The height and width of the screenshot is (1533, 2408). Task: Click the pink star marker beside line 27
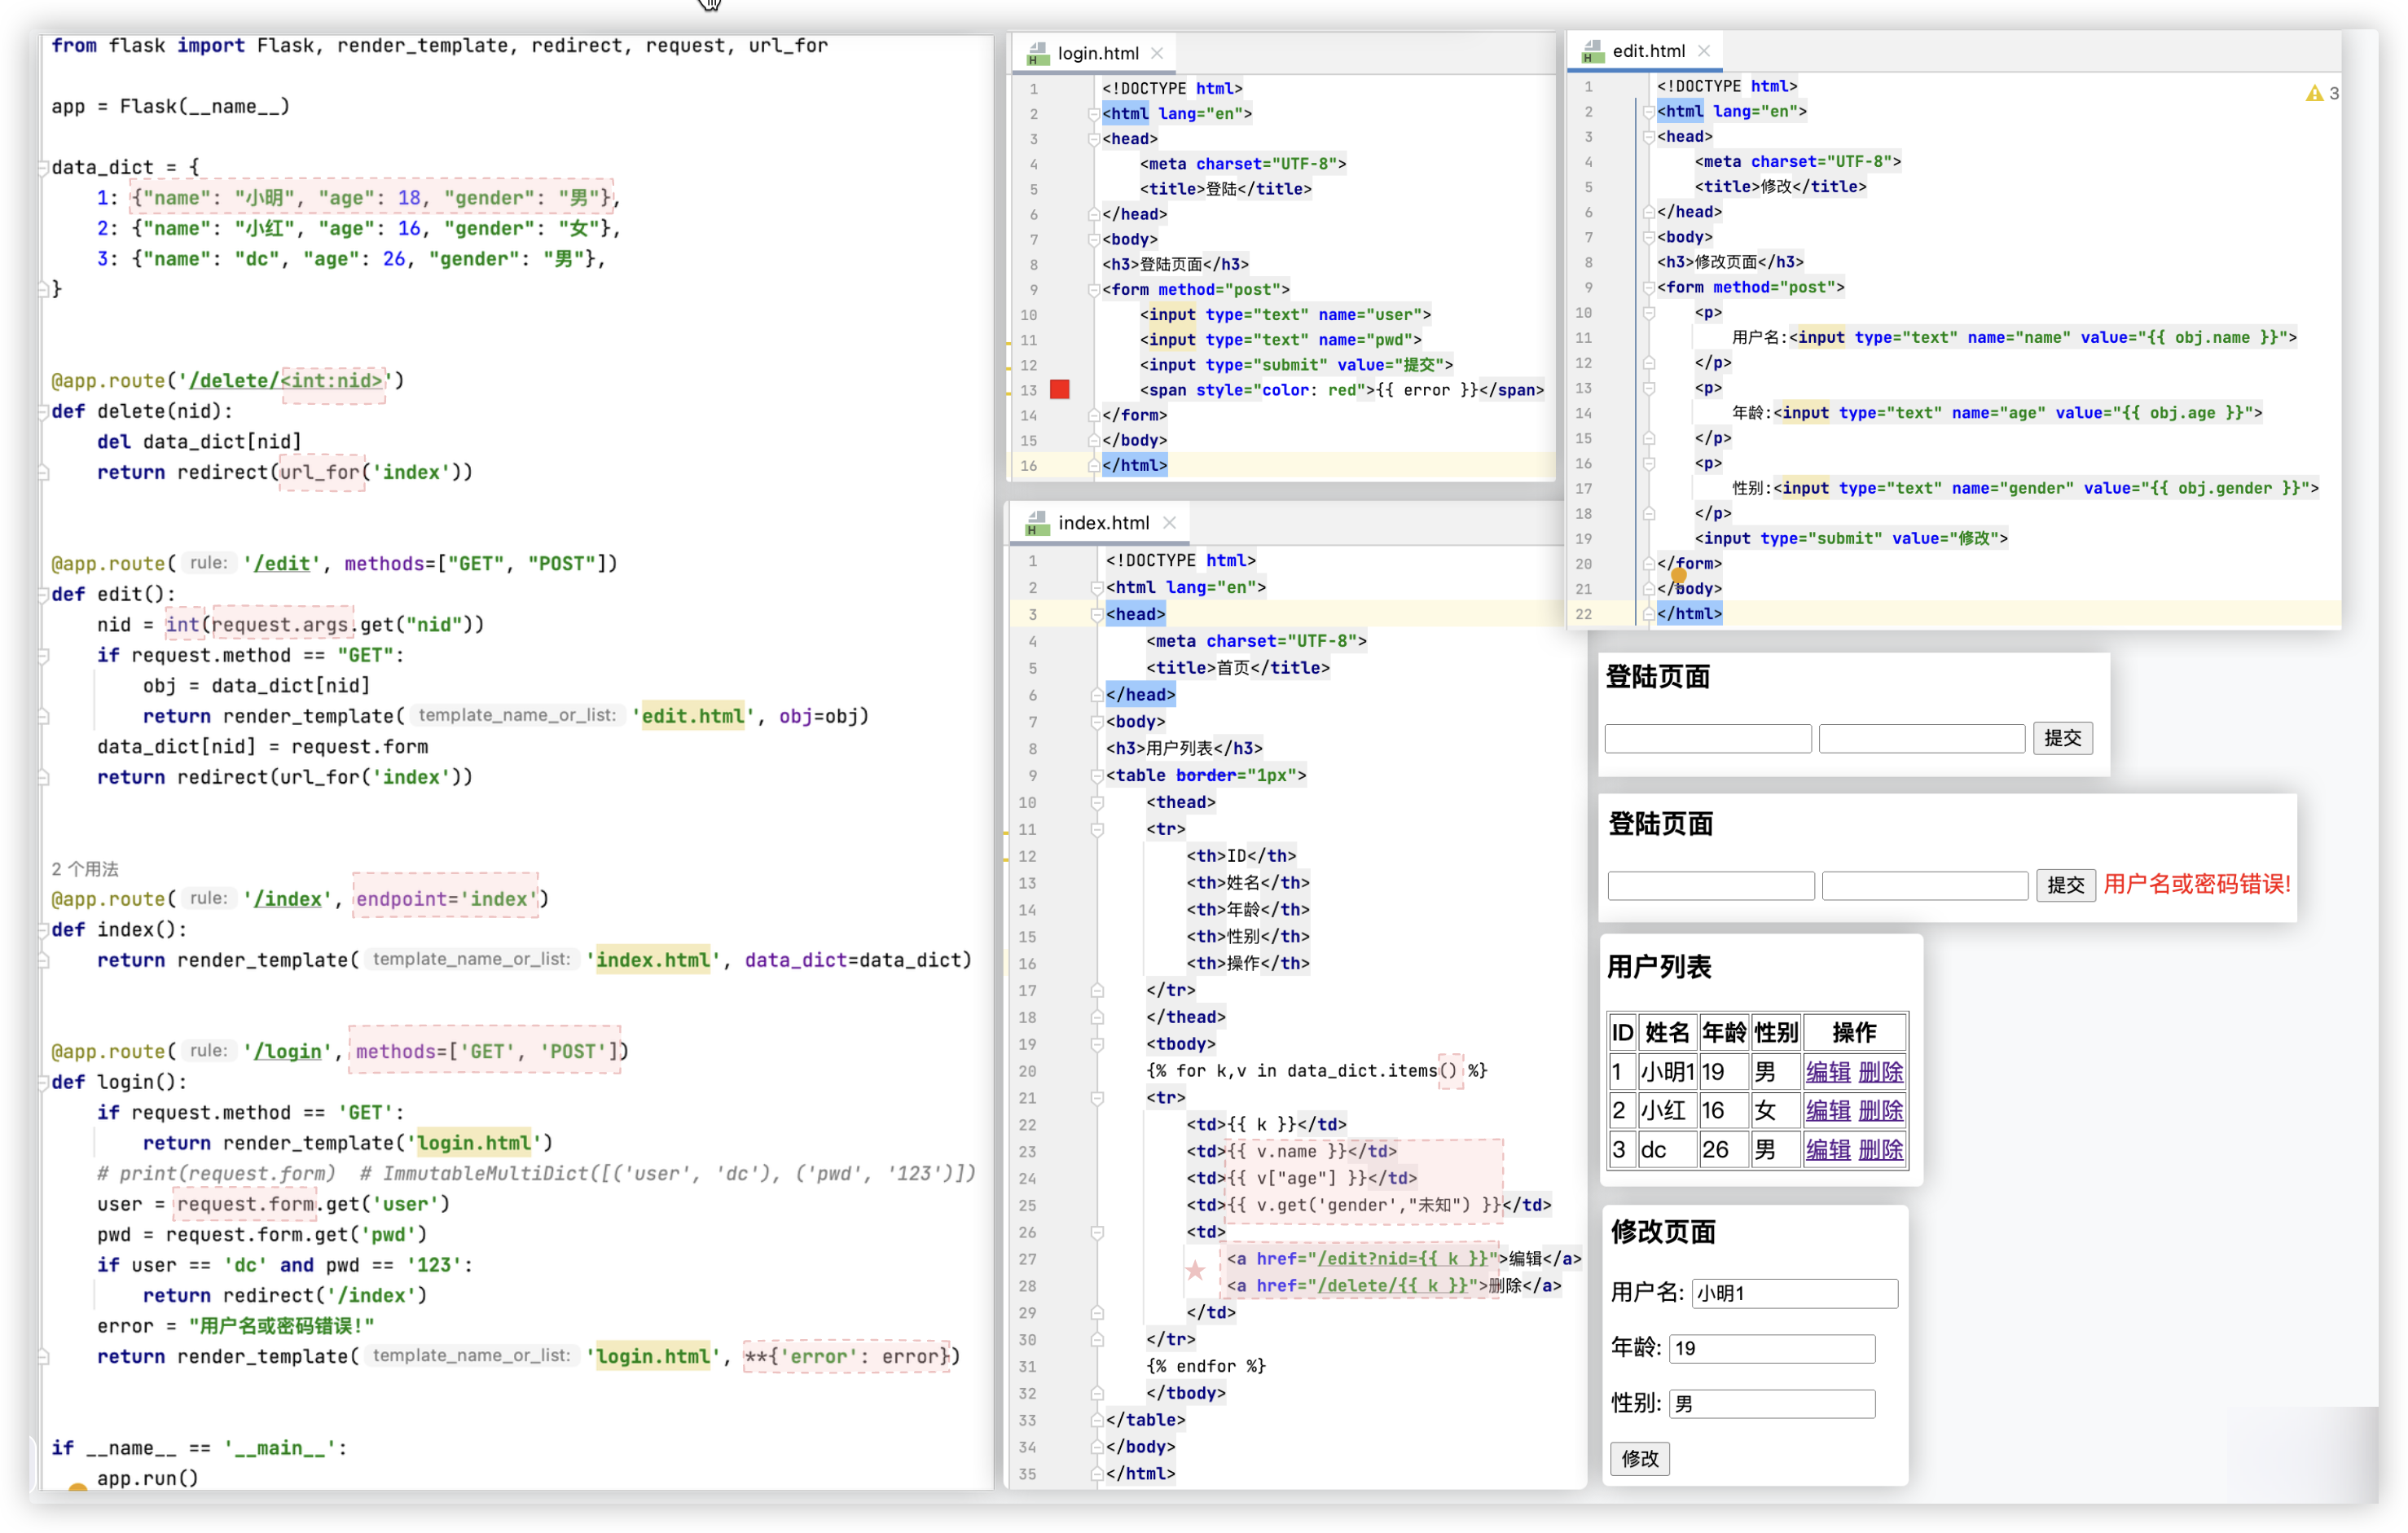[x=1195, y=1270]
